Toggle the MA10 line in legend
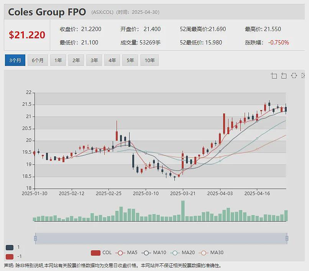Viewport: 309px width, 271px height. (154, 253)
